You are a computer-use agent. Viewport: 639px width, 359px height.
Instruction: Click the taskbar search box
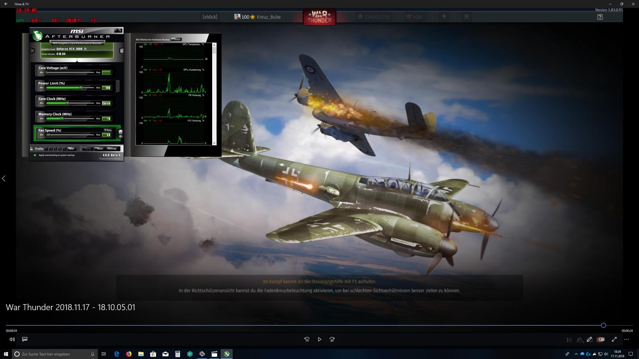(x=55, y=354)
